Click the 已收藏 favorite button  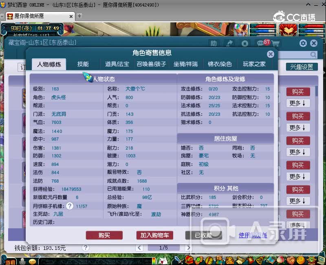pos(203,235)
